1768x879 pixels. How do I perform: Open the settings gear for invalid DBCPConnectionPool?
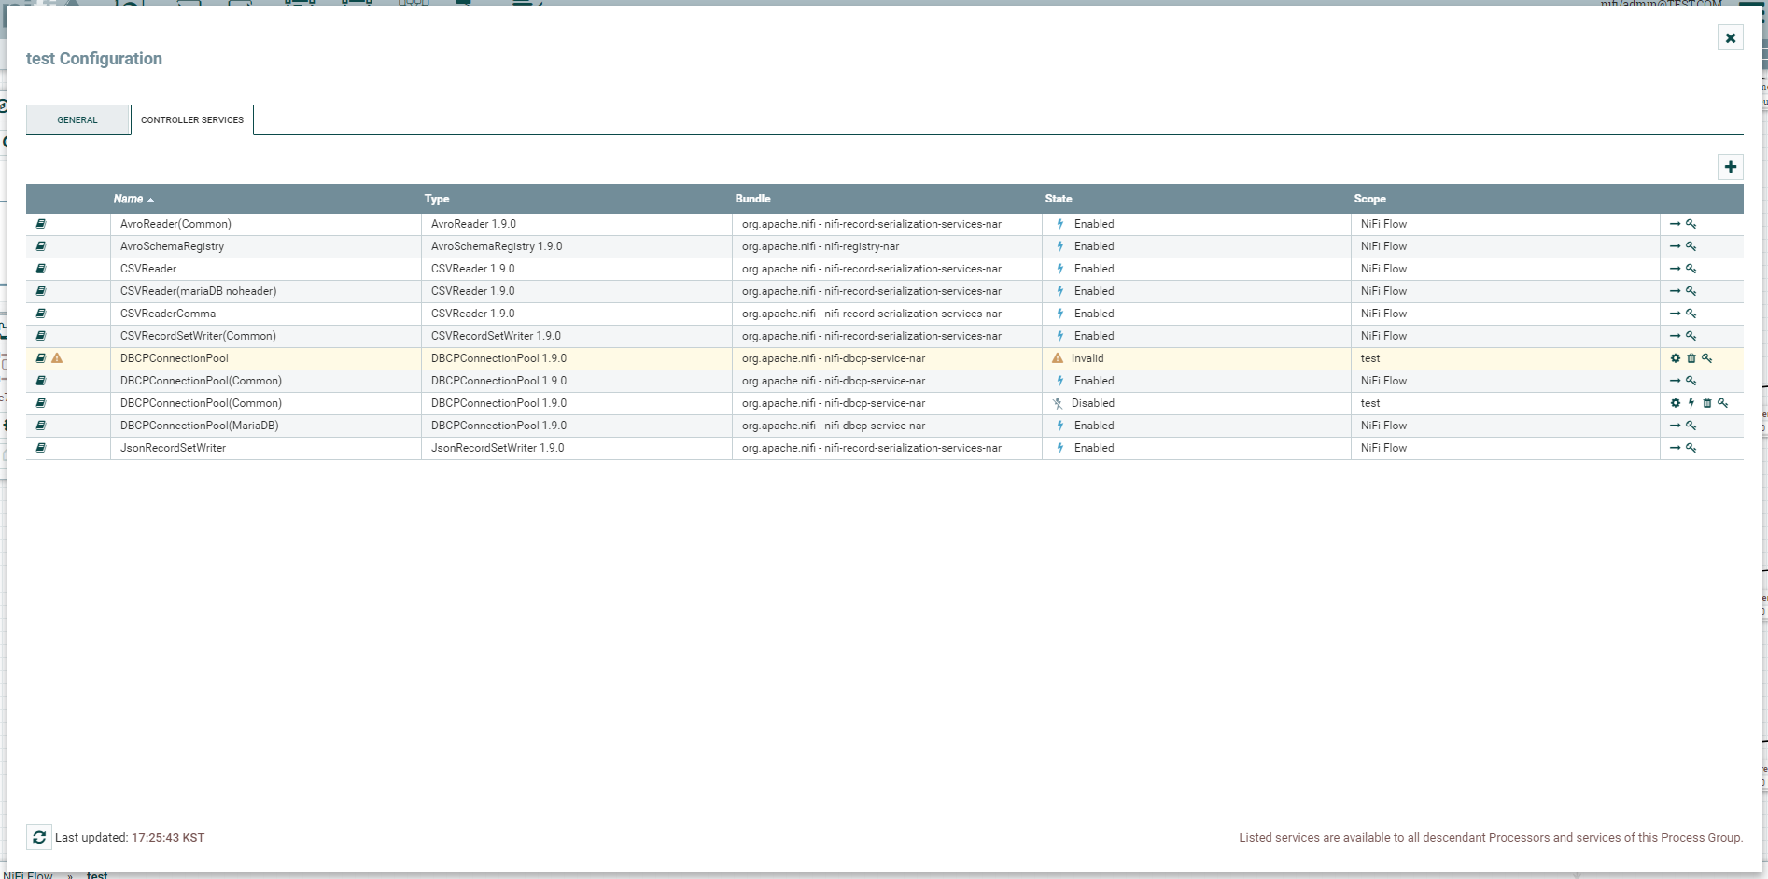click(x=1677, y=358)
